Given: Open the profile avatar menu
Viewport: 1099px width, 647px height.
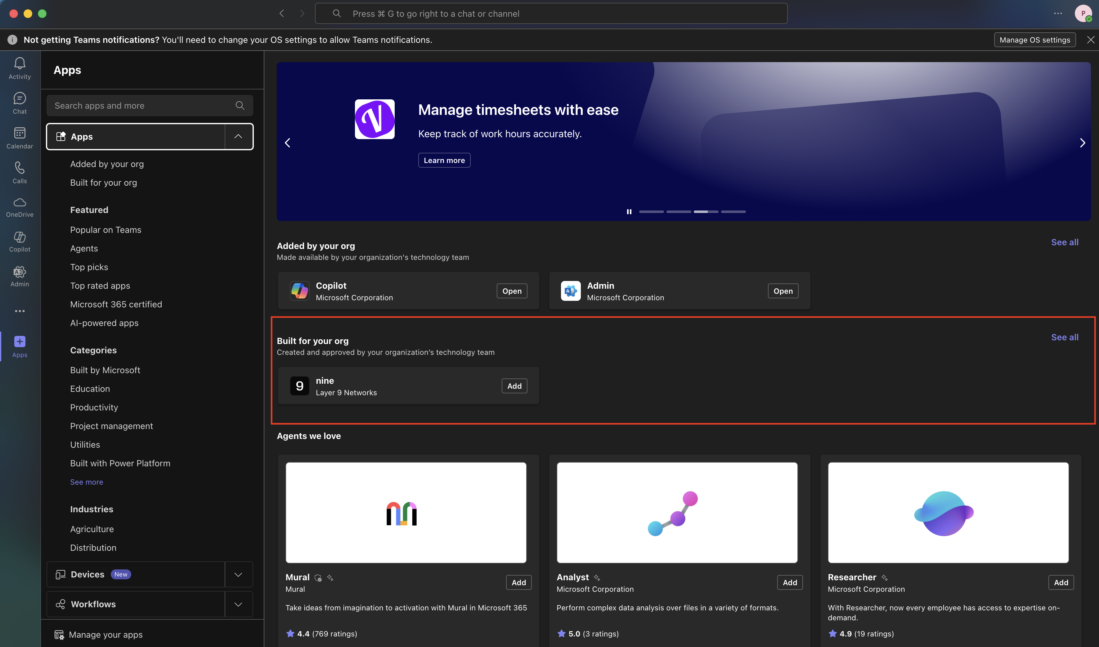Looking at the screenshot, I should point(1083,14).
